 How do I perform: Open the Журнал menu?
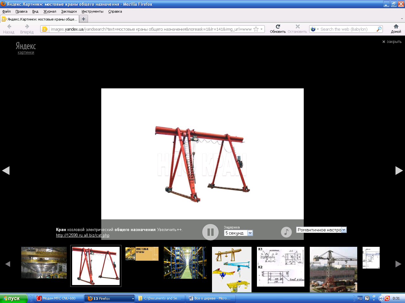coord(50,11)
